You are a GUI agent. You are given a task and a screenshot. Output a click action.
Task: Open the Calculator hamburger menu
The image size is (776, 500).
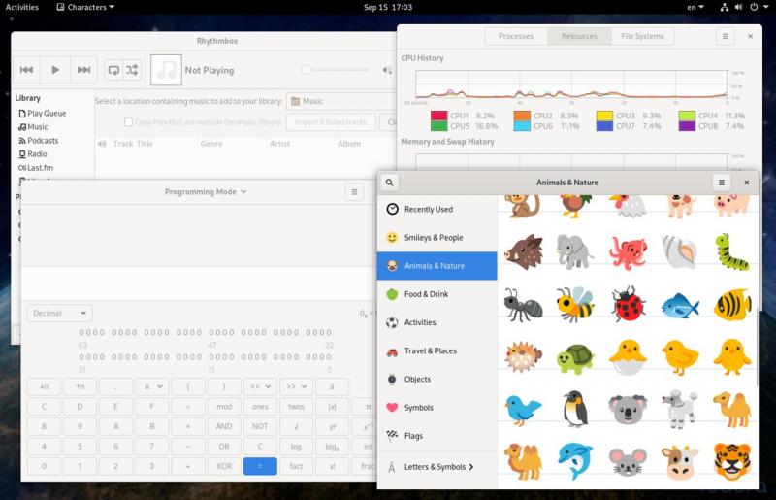pos(354,192)
